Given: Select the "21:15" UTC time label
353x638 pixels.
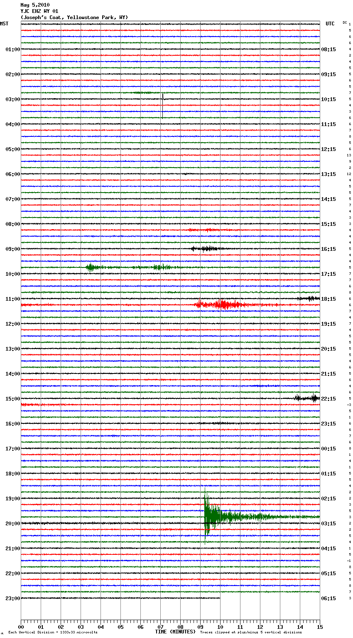Looking at the screenshot, I should point(328,374).
